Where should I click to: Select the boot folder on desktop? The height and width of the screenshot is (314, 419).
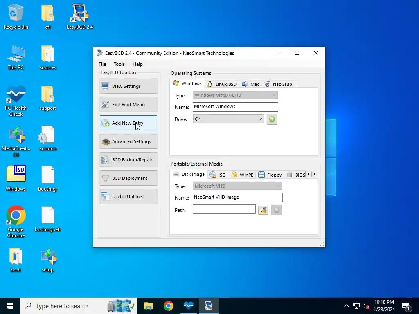click(16, 260)
